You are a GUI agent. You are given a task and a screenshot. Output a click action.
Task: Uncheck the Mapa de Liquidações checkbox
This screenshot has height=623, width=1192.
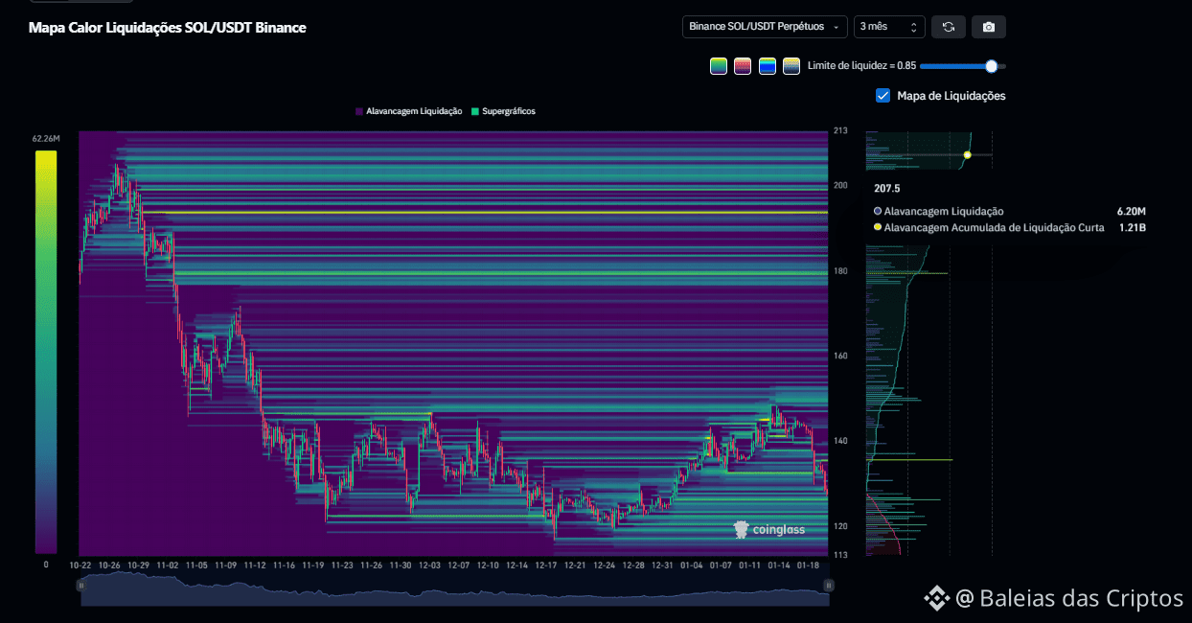click(x=883, y=96)
